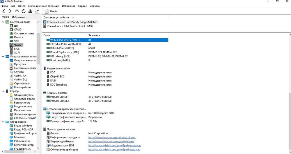Click the Встроенный графический контроллер section icon

click(x=45, y=109)
